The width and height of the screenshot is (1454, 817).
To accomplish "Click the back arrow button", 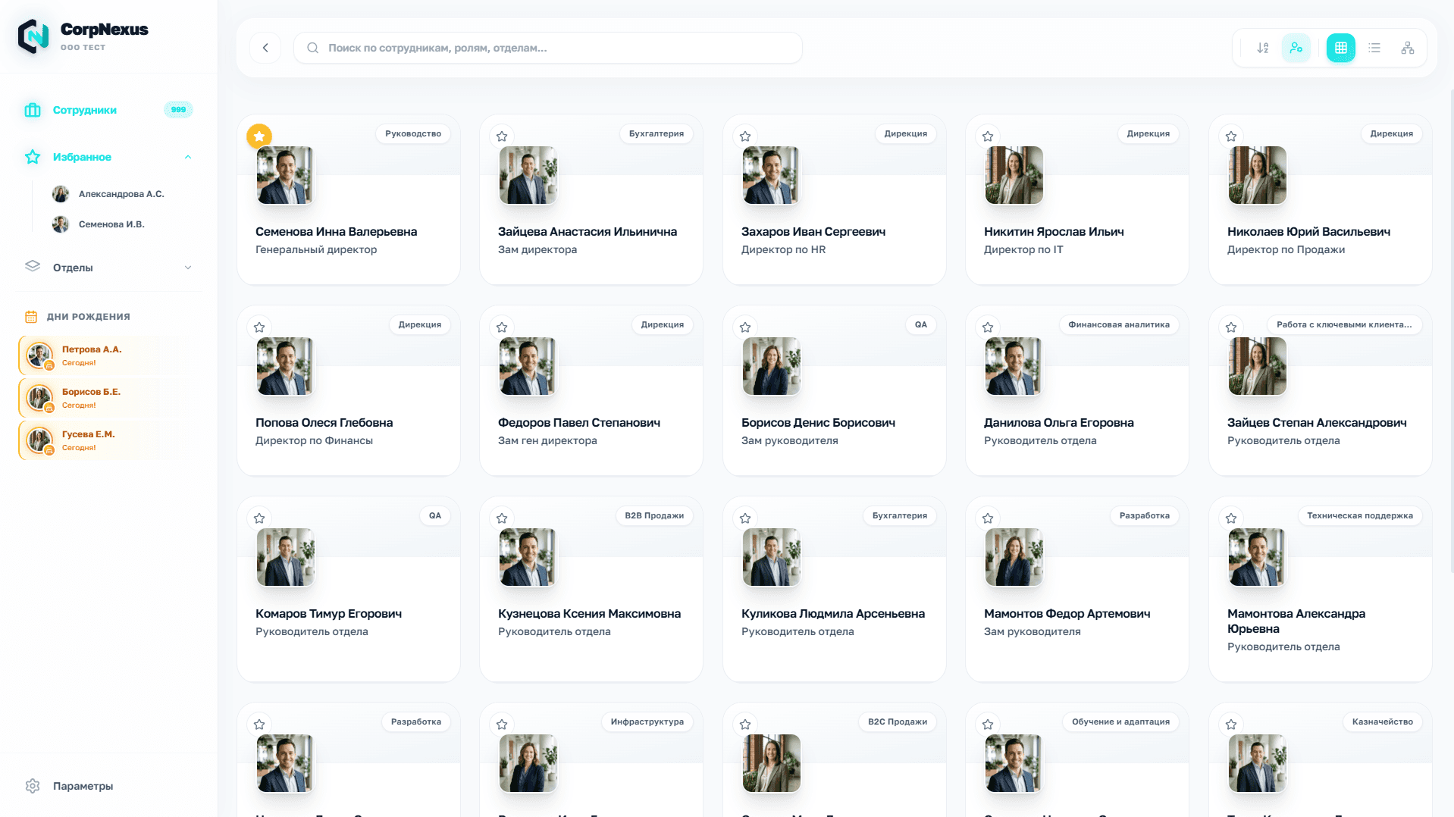I will (x=265, y=48).
